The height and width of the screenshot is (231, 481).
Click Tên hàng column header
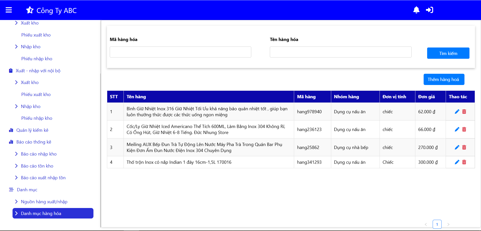(209, 97)
